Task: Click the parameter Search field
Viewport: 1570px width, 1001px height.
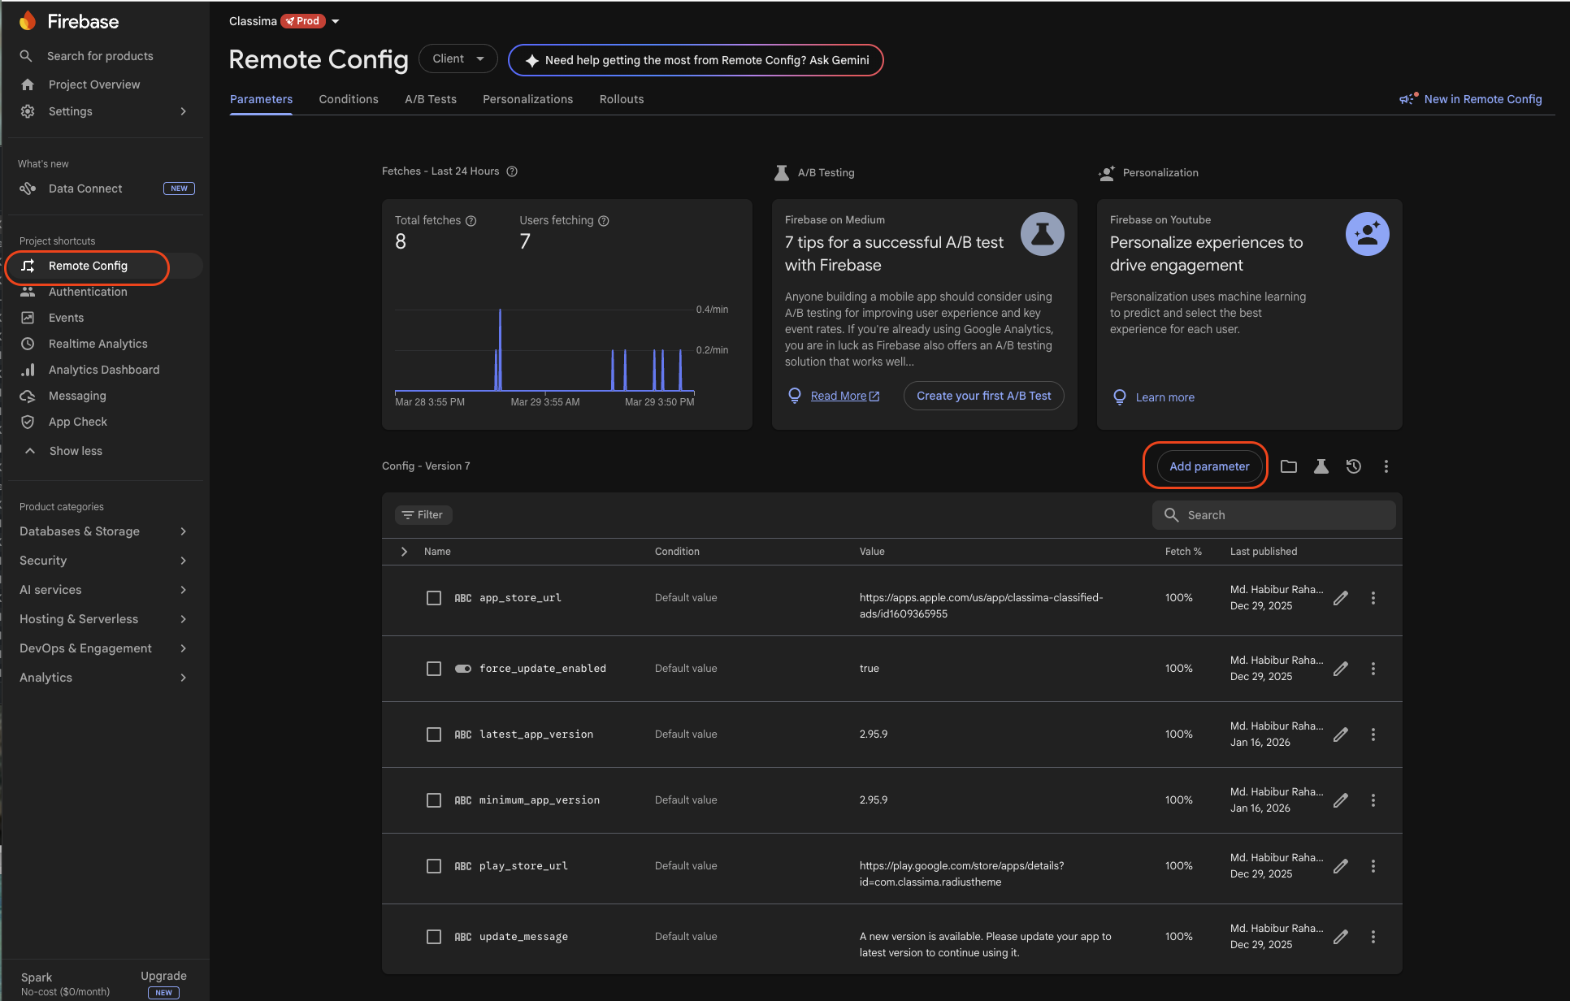Action: point(1274,515)
